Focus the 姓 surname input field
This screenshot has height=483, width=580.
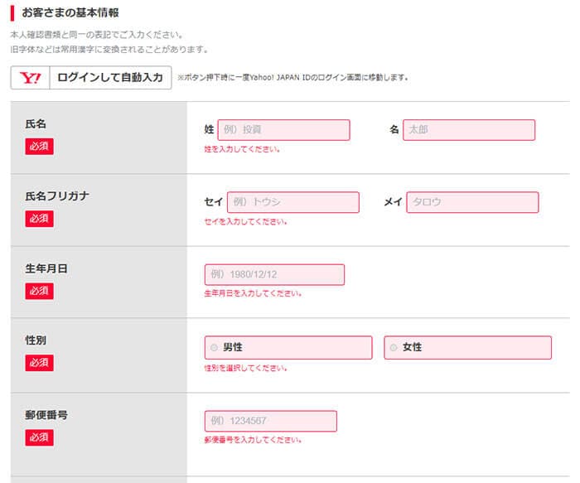click(283, 130)
